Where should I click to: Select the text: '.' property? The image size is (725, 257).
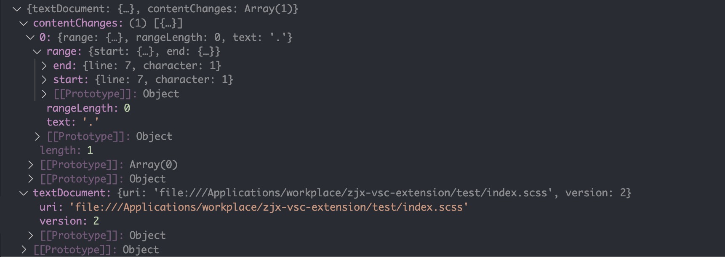pyautogui.click(x=72, y=122)
